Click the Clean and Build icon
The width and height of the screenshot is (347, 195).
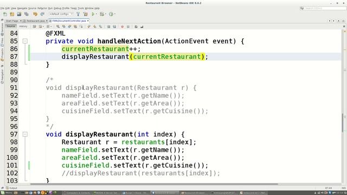86,14
